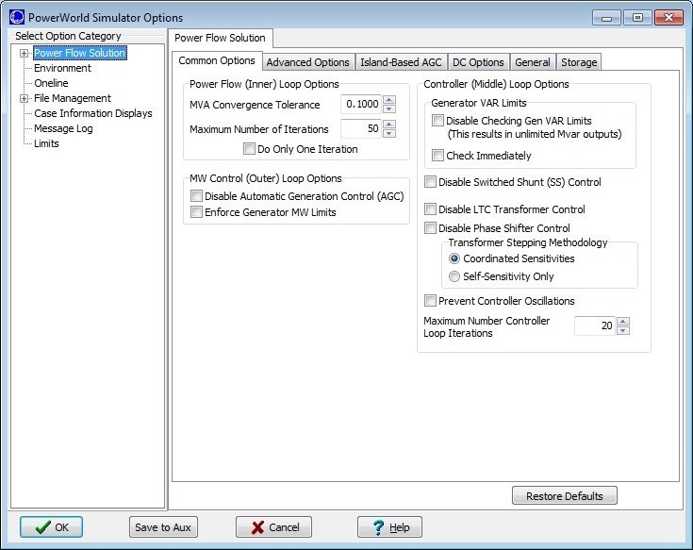Click the Cancel button with red X
Image resolution: width=693 pixels, height=550 pixels.
(x=273, y=527)
